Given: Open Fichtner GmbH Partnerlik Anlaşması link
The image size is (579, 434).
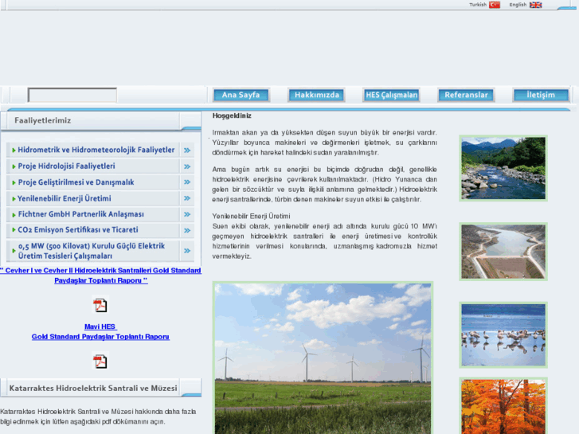Looking at the screenshot, I should 81,214.
